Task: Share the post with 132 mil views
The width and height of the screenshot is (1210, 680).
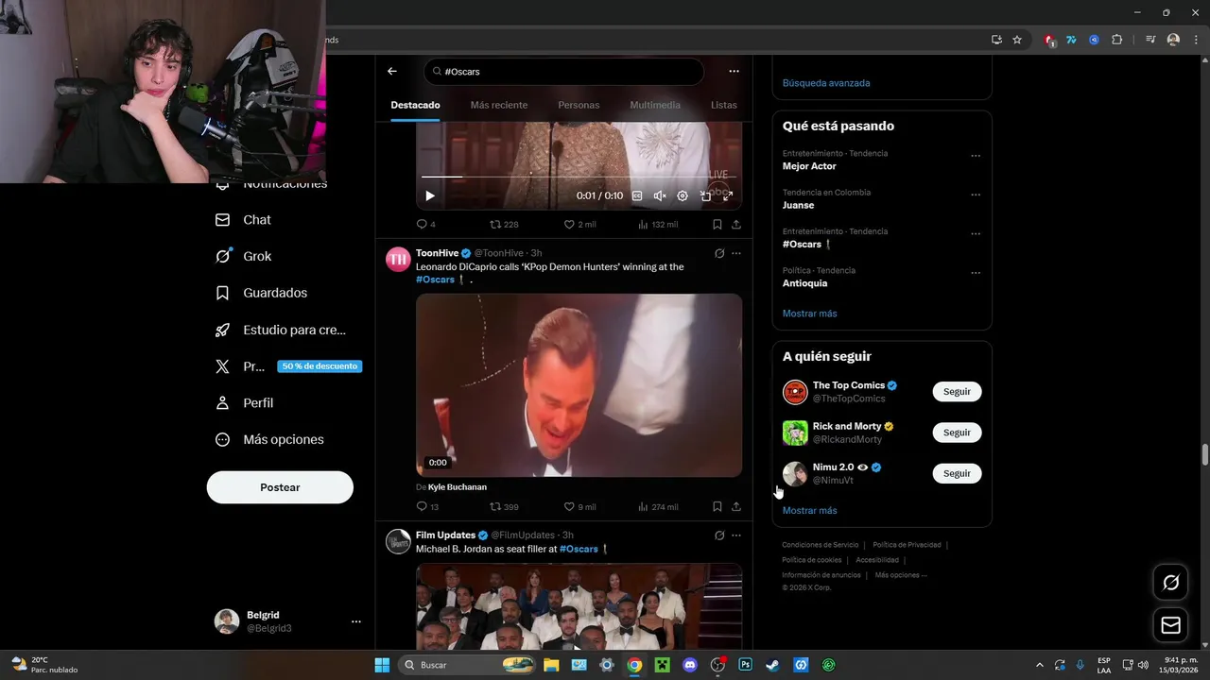Action: [735, 224]
